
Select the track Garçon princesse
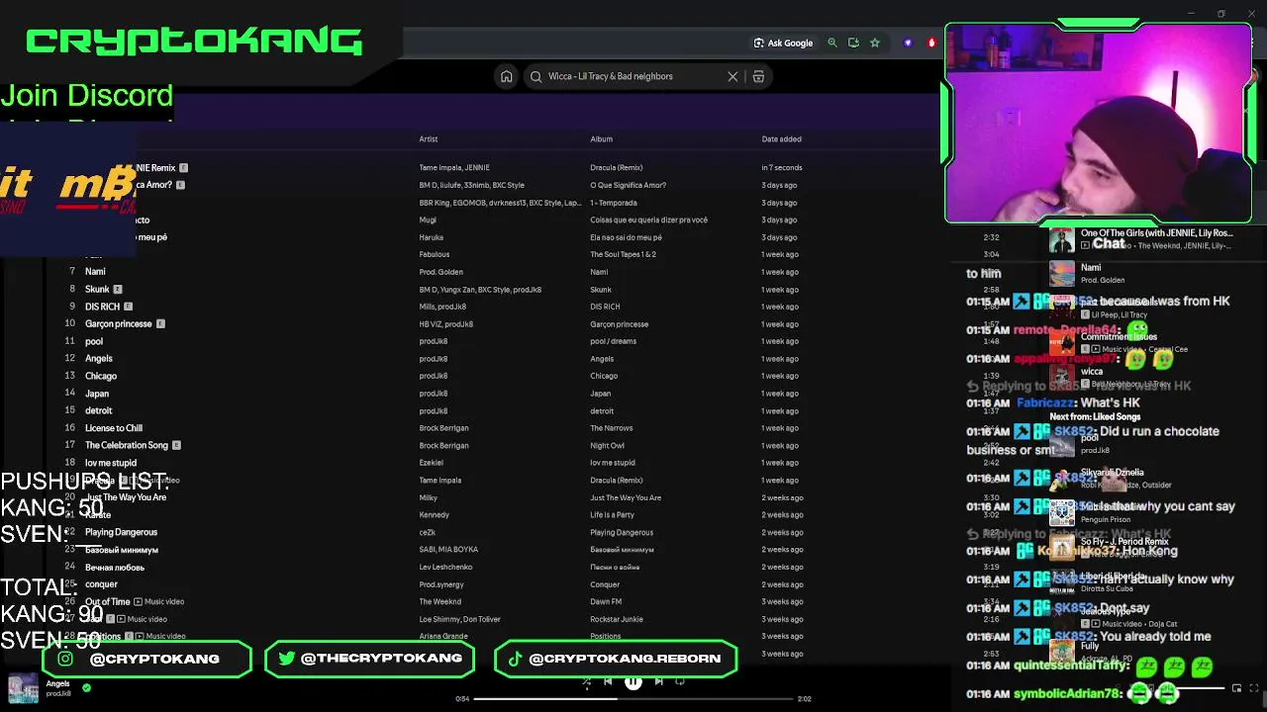(x=118, y=324)
